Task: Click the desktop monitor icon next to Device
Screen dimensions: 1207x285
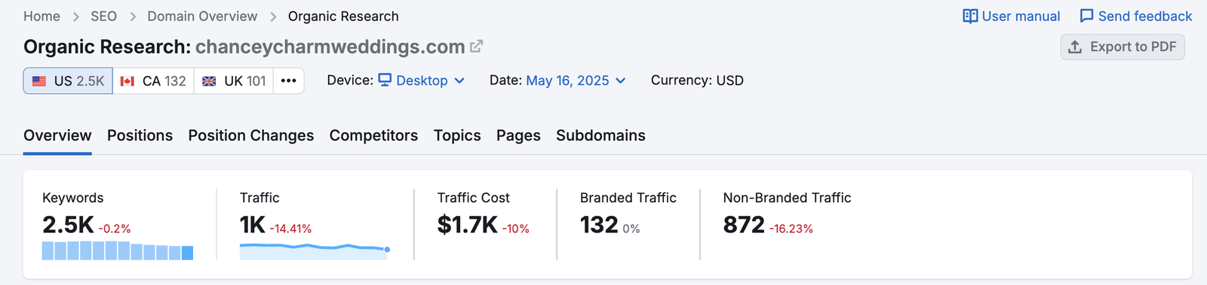Action: coord(385,80)
